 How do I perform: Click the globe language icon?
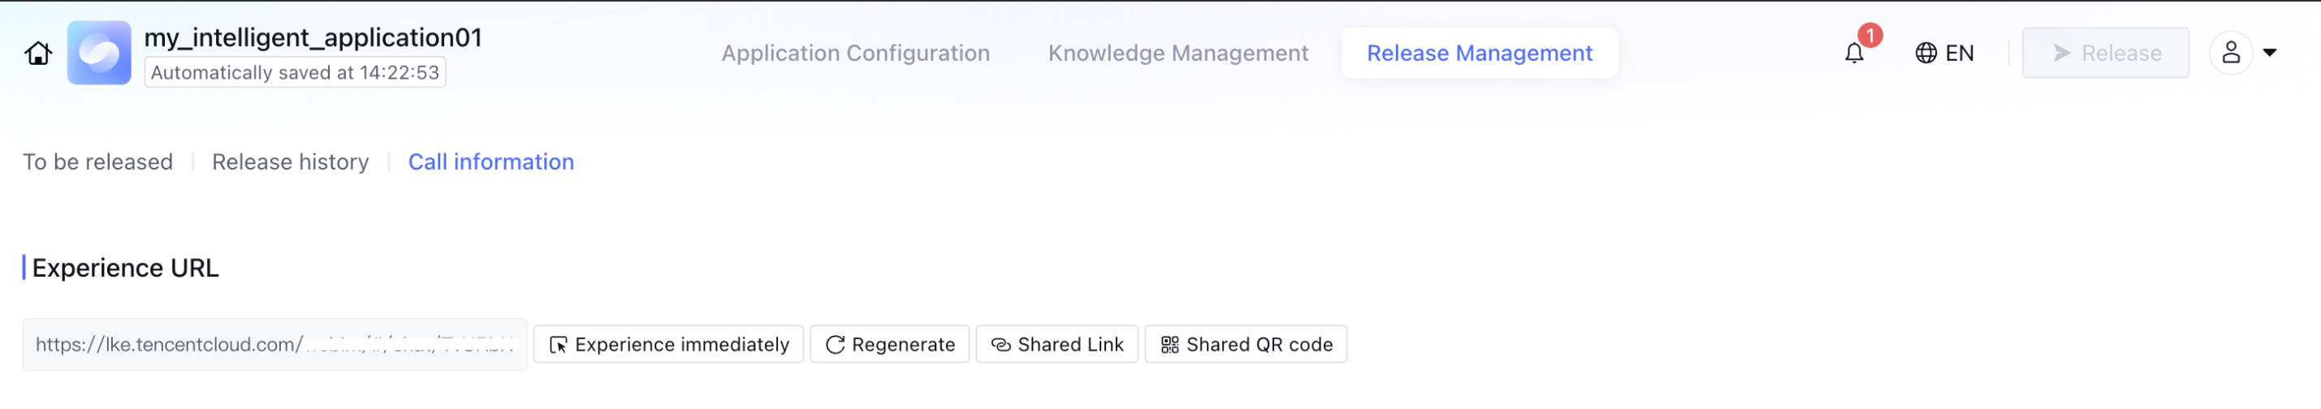[x=1926, y=53]
